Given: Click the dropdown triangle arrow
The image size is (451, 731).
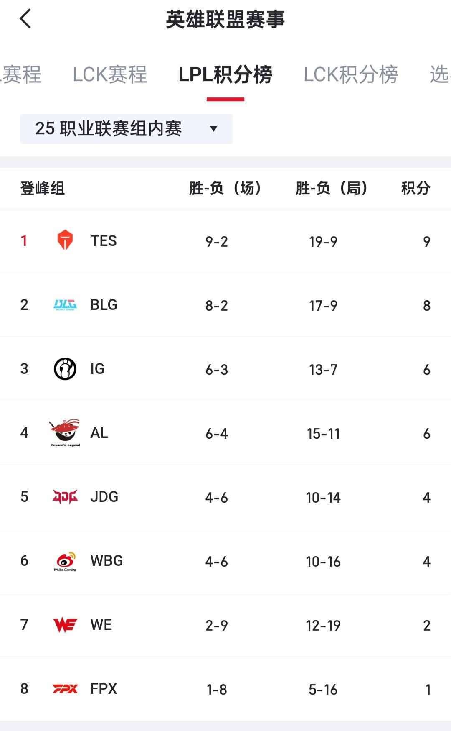Looking at the screenshot, I should click(214, 129).
